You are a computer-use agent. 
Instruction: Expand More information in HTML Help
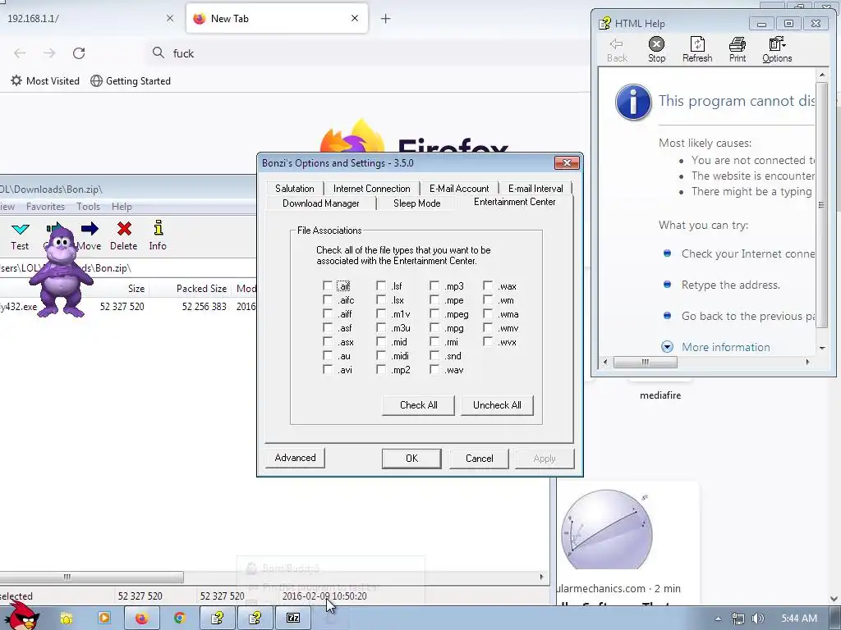click(x=667, y=347)
